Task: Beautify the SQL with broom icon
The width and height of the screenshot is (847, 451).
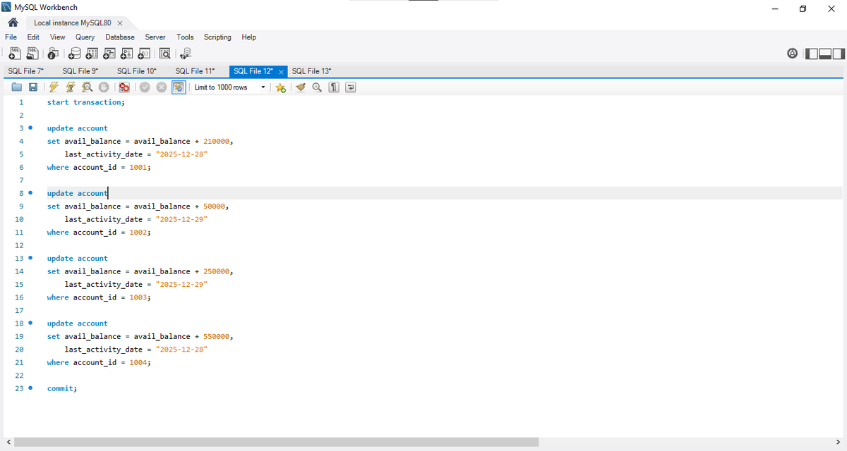Action: tap(301, 87)
